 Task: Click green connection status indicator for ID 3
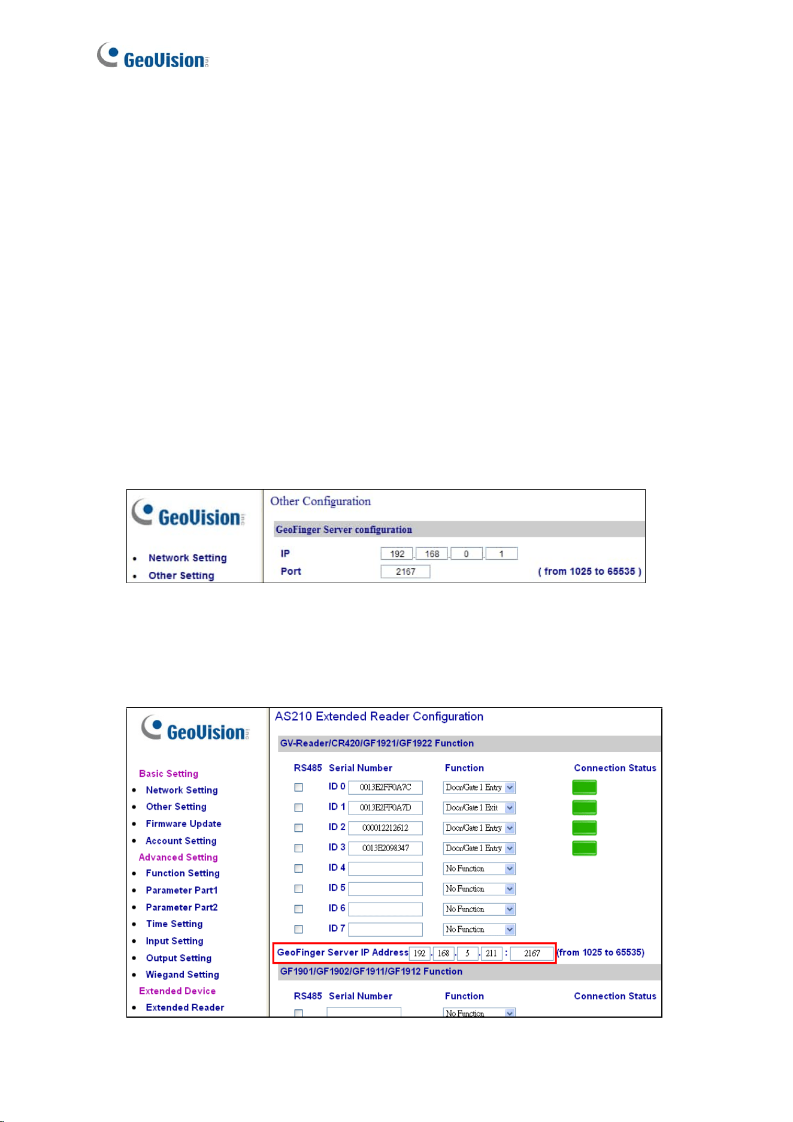pyautogui.click(x=584, y=848)
